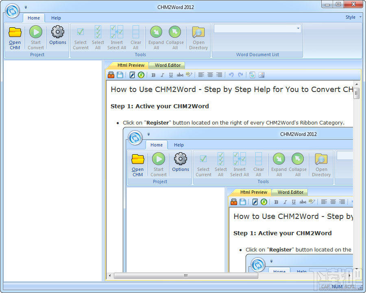Image resolution: width=366 pixels, height=293 pixels.
Task: Toggle strikethrough formatting
Action: pos(180,75)
